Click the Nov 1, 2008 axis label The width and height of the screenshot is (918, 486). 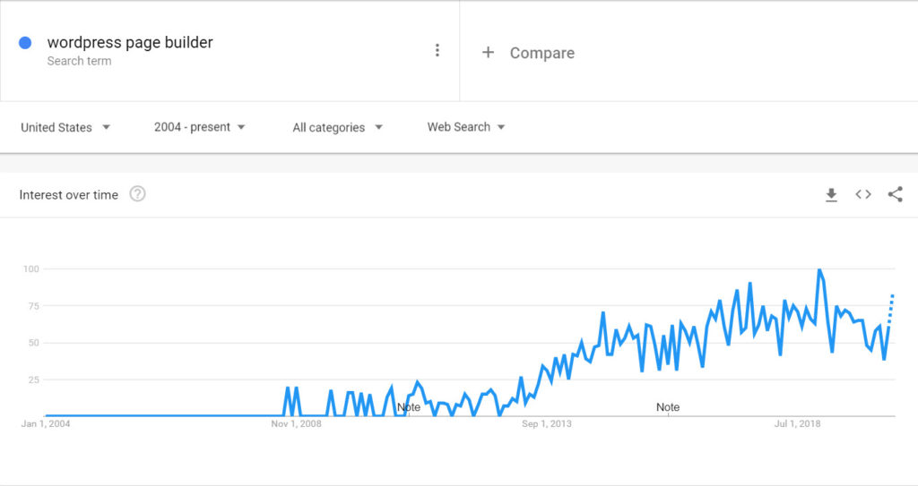click(296, 423)
